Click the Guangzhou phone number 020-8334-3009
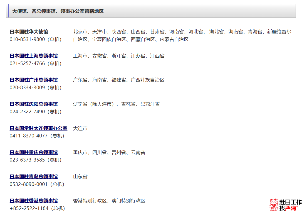The height and width of the screenshot is (215, 302). pos(27,88)
